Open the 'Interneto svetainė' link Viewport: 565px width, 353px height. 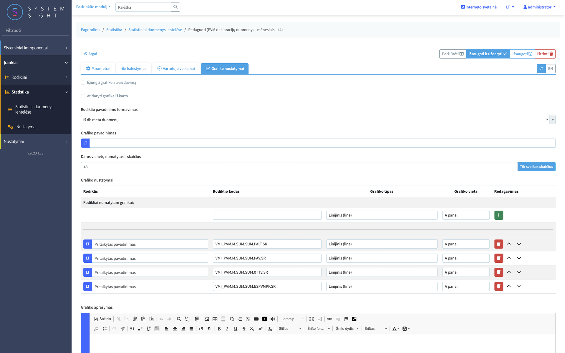pyautogui.click(x=479, y=7)
